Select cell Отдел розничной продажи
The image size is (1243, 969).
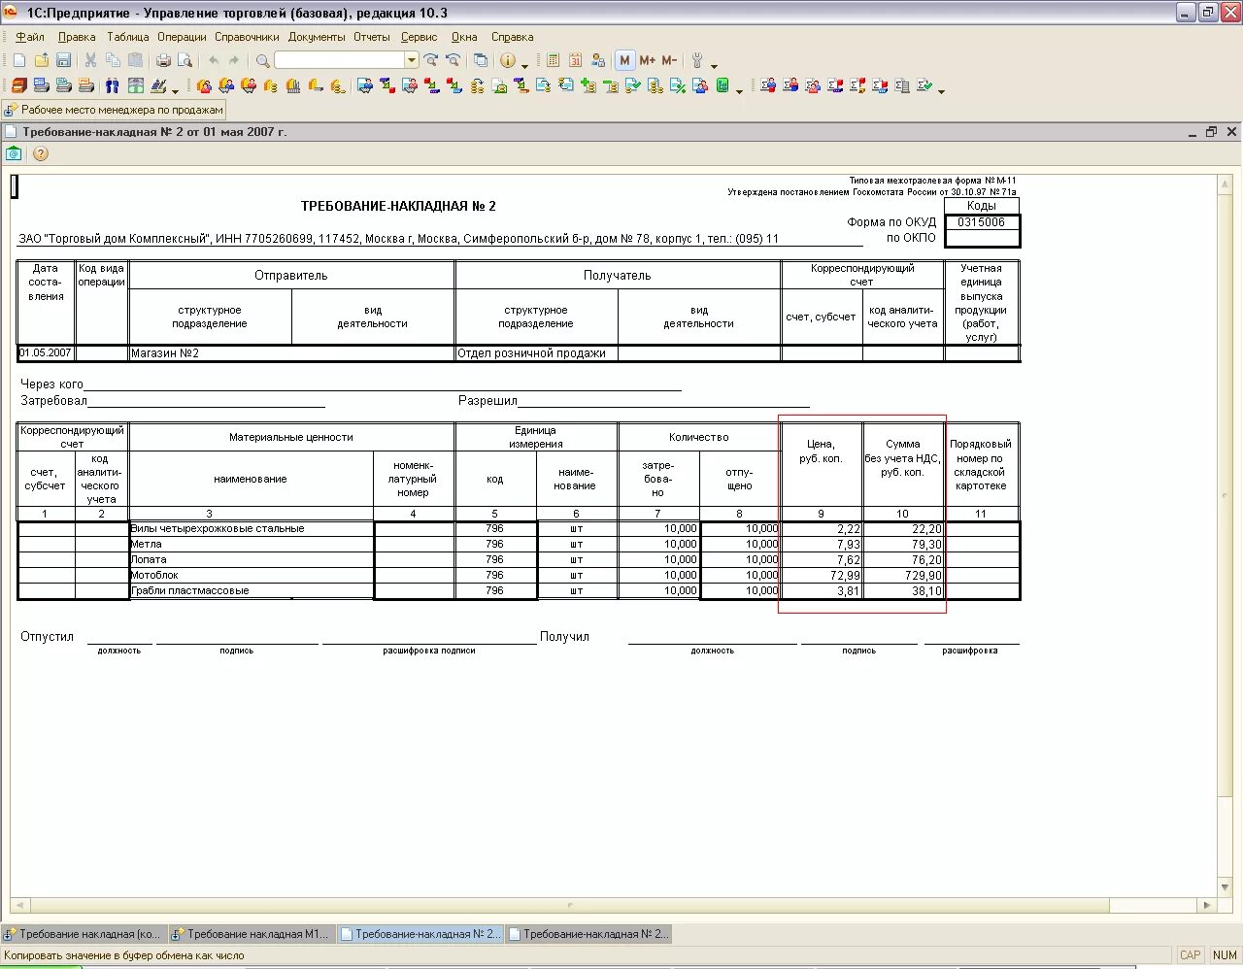click(x=536, y=353)
